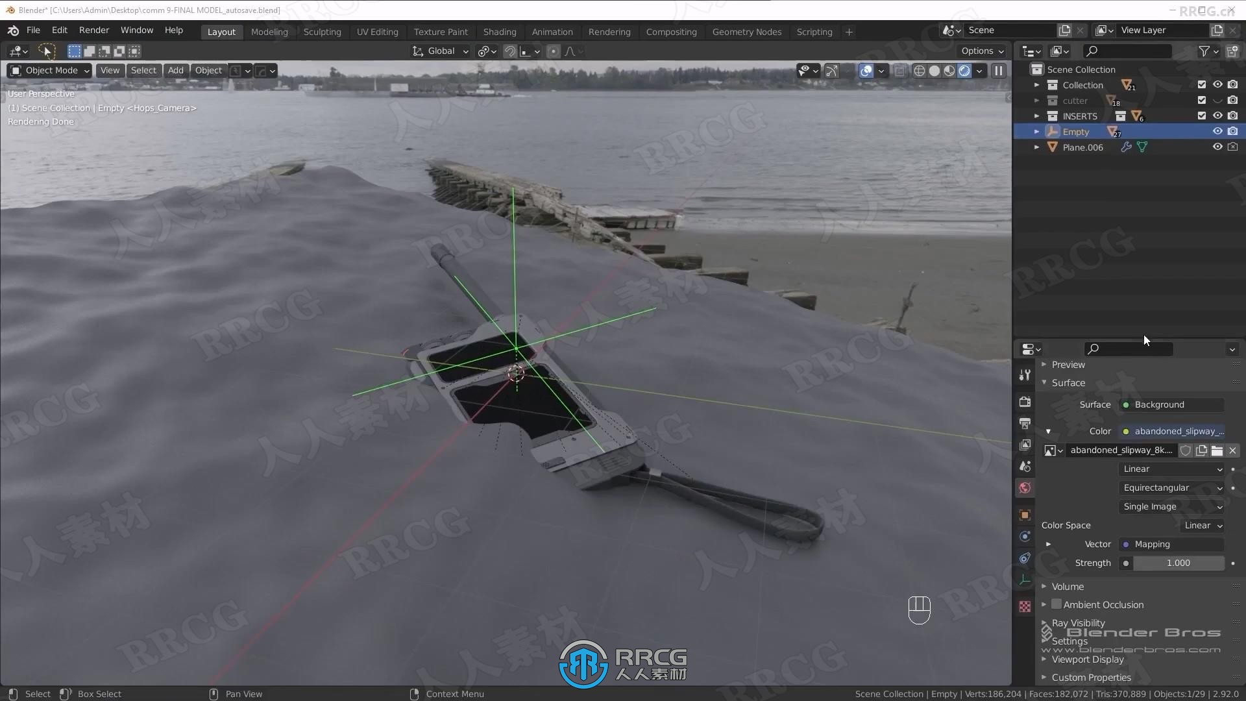The height and width of the screenshot is (701, 1246).
Task: Open the Shading workspace tab
Action: 499,32
